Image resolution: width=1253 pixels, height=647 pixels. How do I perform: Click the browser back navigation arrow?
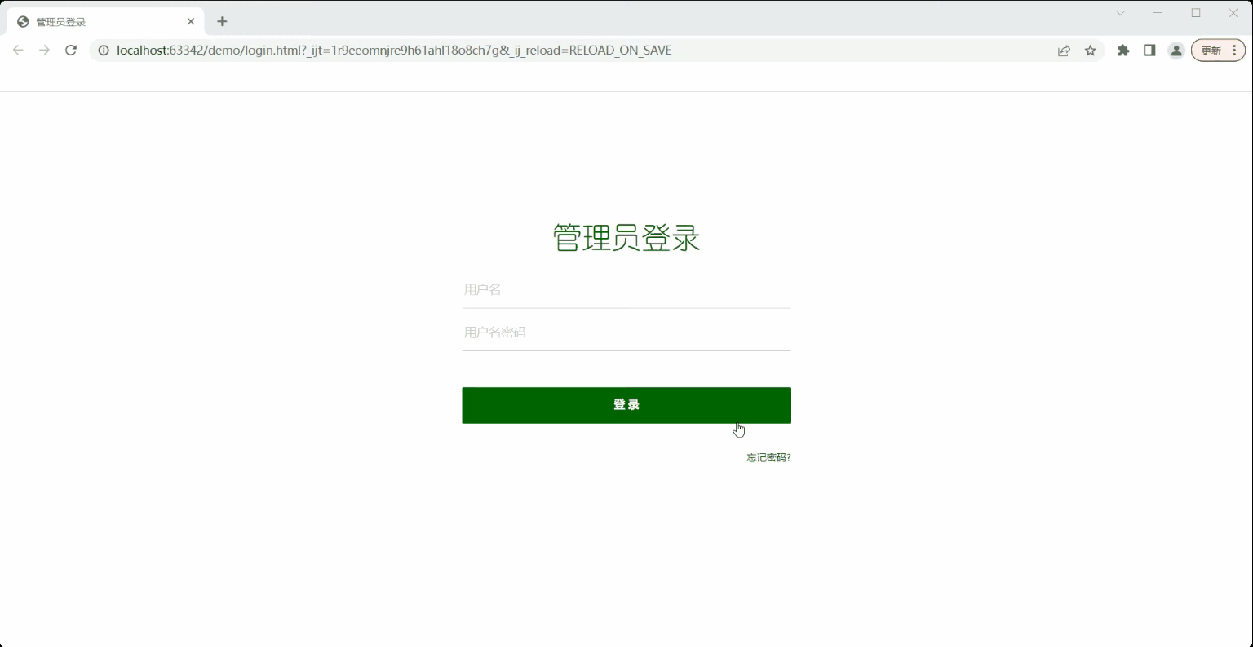tap(18, 50)
